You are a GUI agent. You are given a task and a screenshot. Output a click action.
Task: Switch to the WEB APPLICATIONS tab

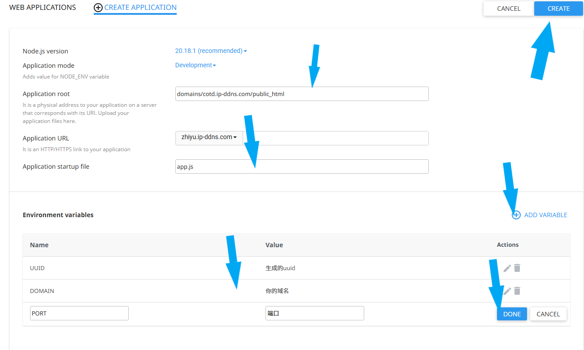[x=43, y=8]
